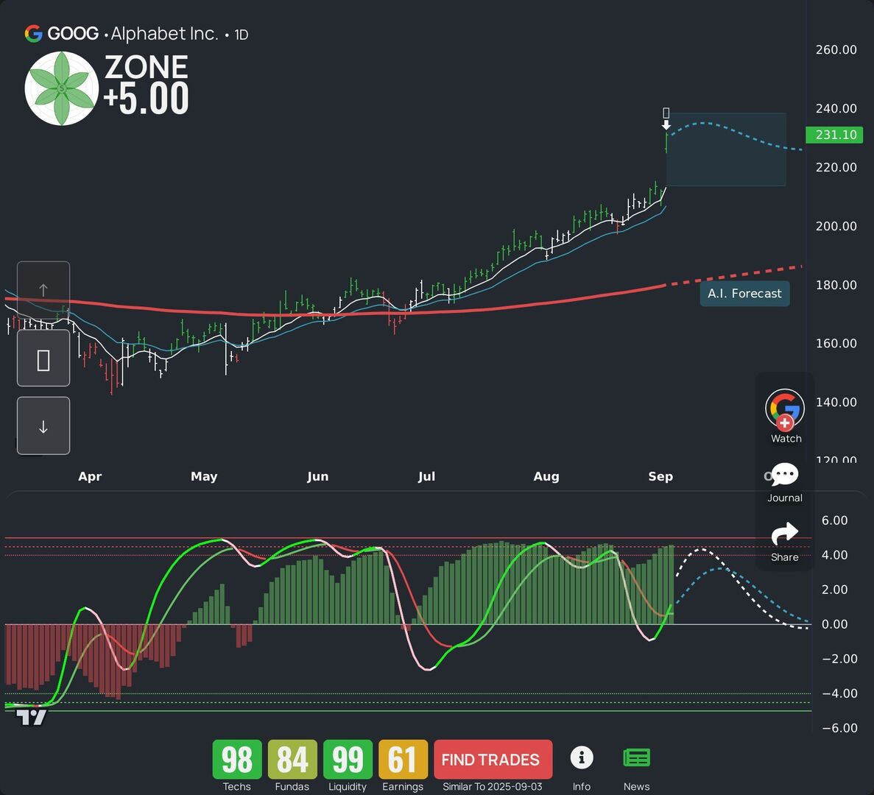Click the 0.00 oscillator axis label

834,624
